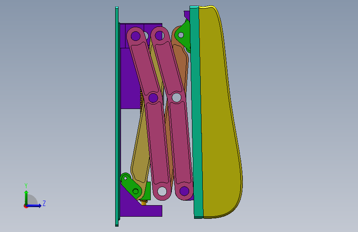Select the tan arm behind left pink link
The image size is (358, 232).
click(140, 149)
